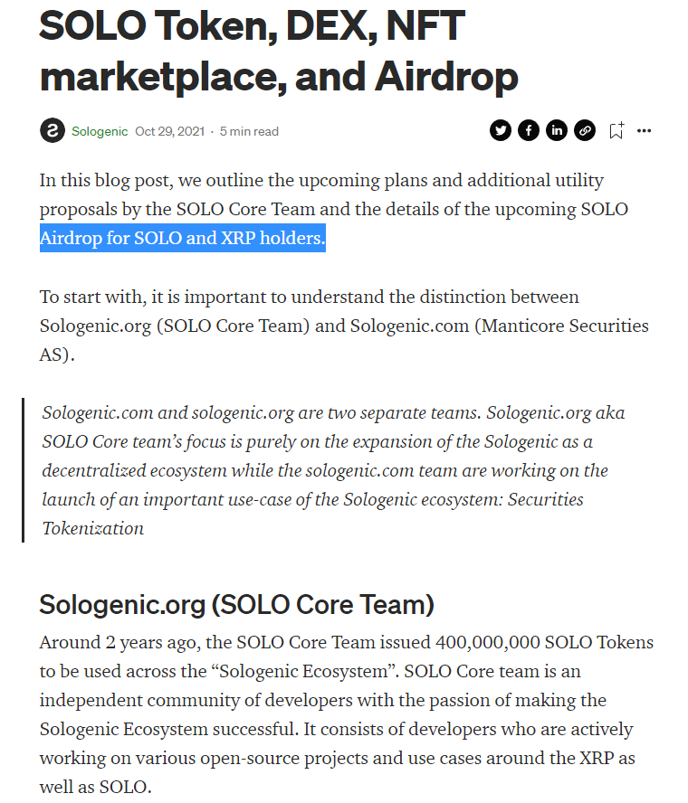Open the three-dots more options menu

coord(644,131)
